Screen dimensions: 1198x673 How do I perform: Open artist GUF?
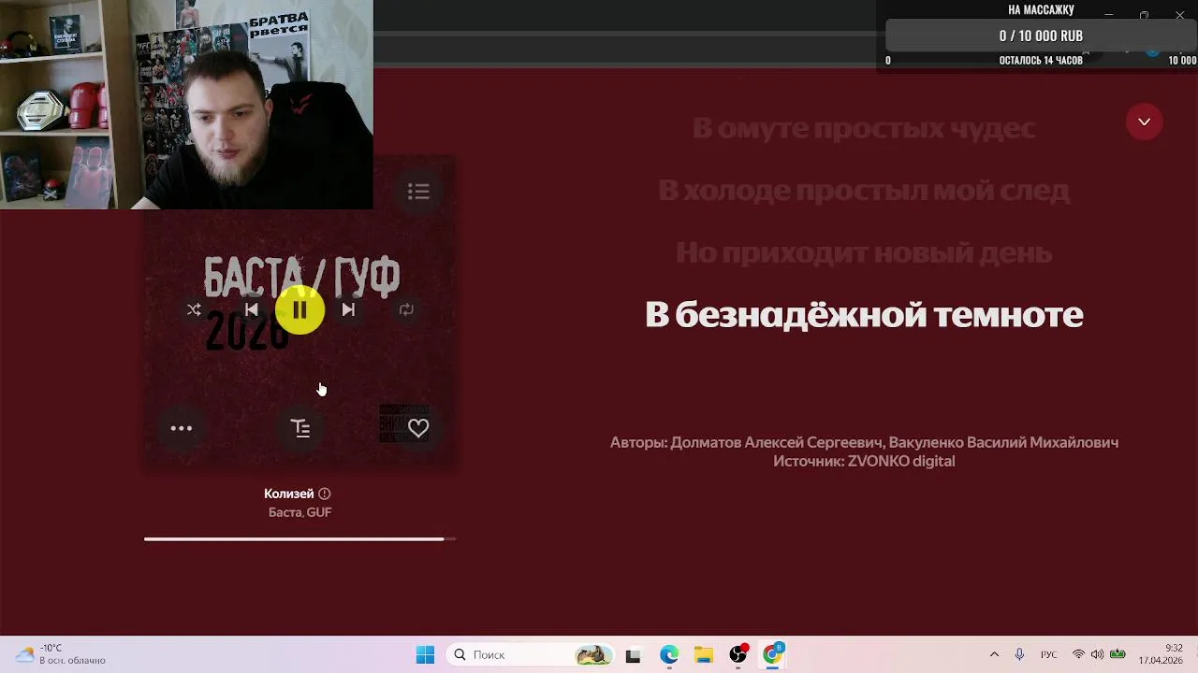[x=319, y=512]
